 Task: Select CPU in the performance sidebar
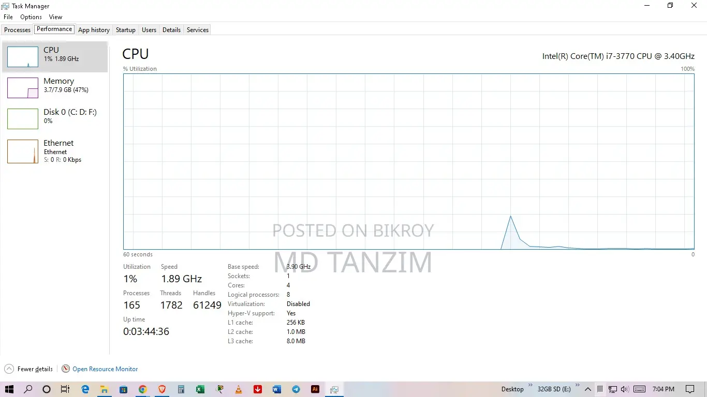point(55,57)
